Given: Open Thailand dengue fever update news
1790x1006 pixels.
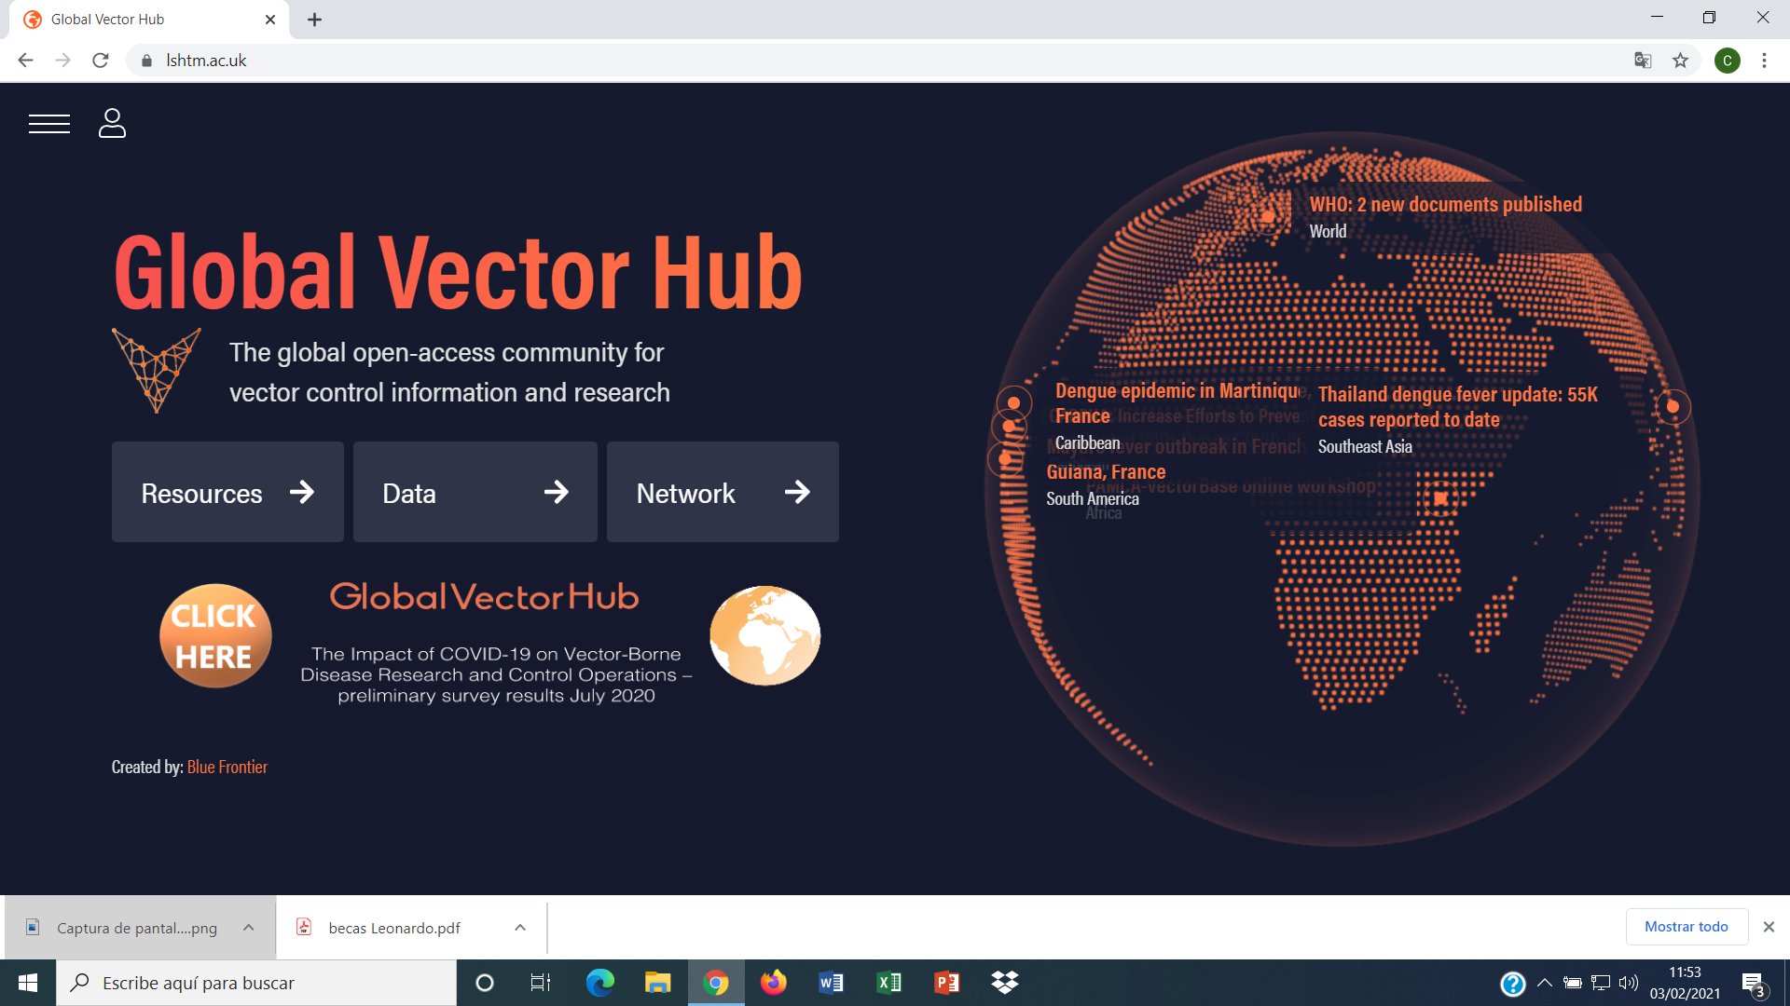Looking at the screenshot, I should coord(1458,407).
